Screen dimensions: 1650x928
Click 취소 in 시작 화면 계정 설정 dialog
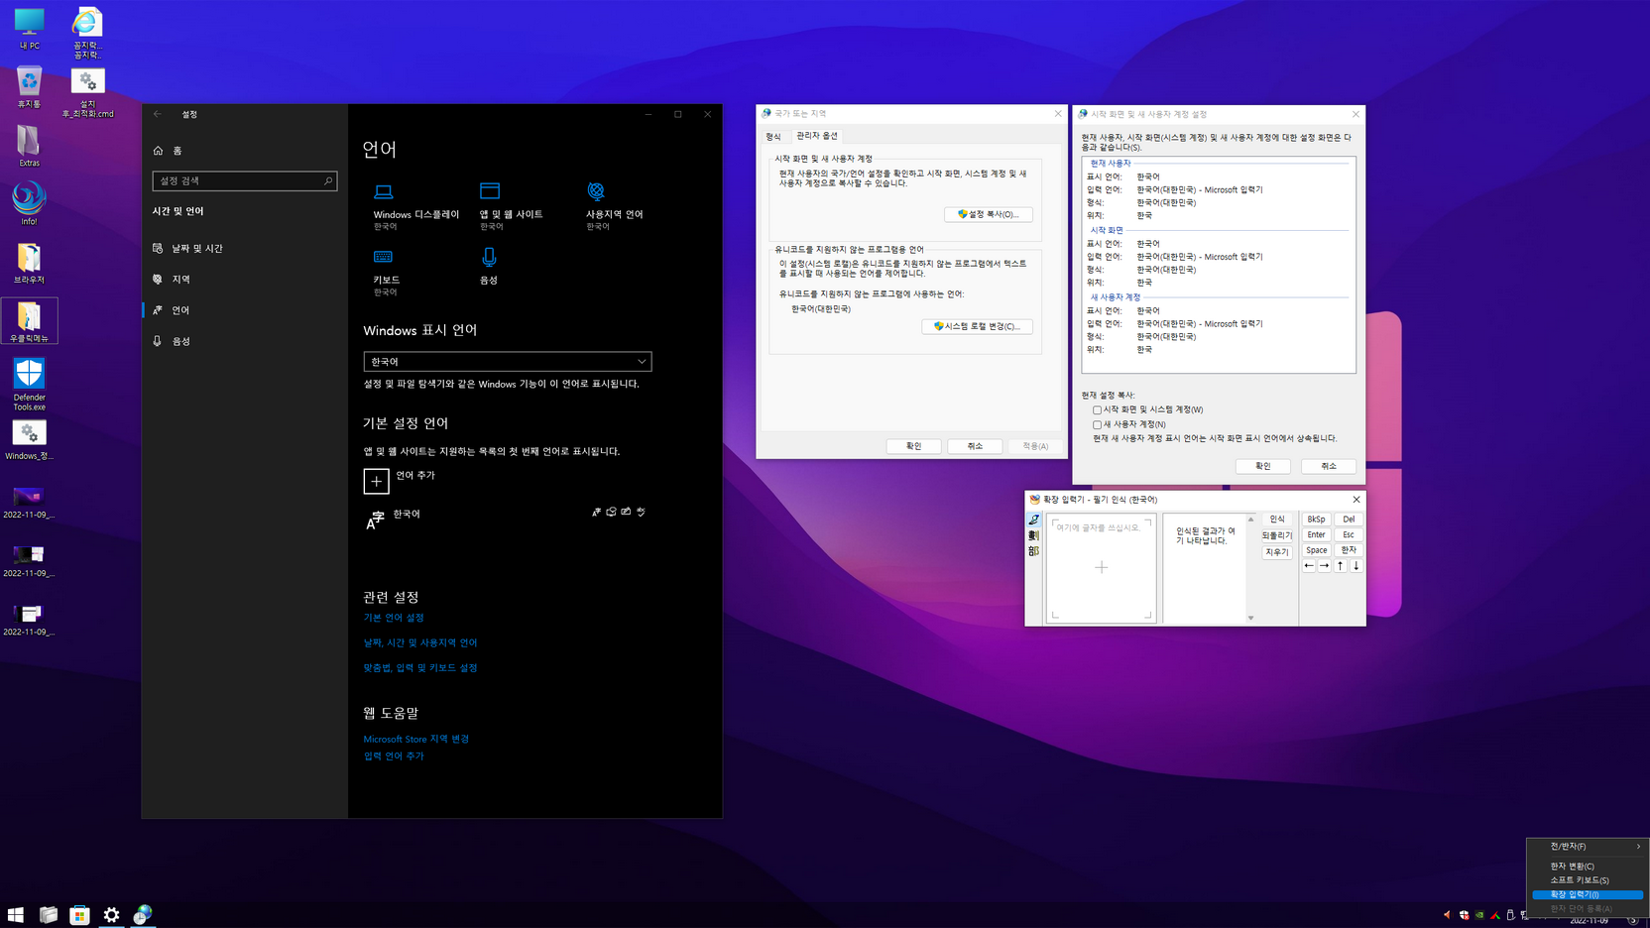tap(1329, 466)
